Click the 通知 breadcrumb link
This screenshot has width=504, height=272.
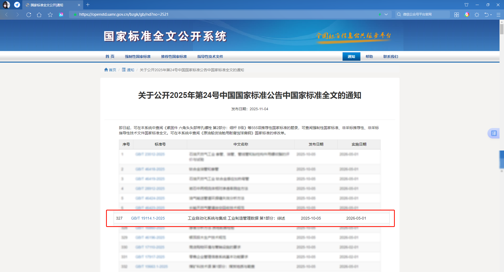coord(130,70)
